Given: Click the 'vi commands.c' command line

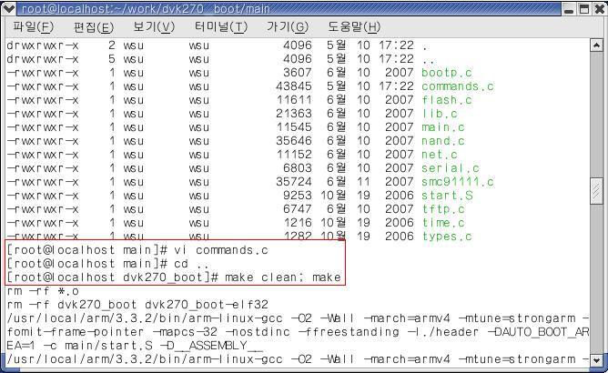Looking at the screenshot, I should 137,250.
